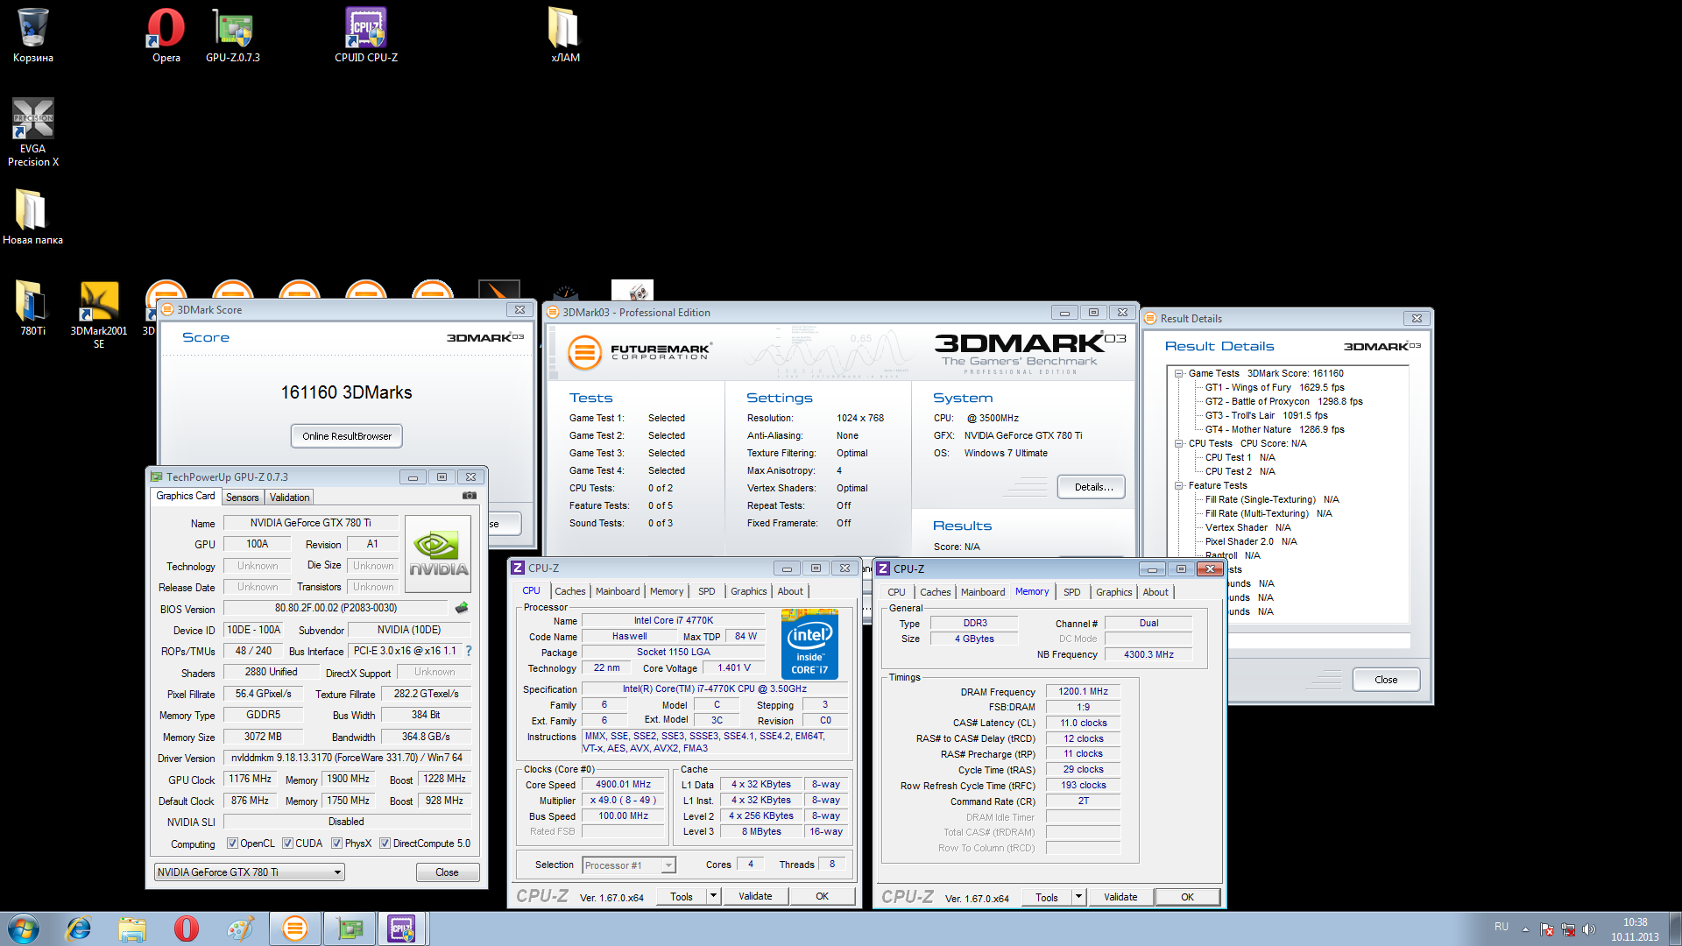The width and height of the screenshot is (1682, 946).
Task: Click OK in CPU-Z Memory window
Action: [x=1187, y=897]
